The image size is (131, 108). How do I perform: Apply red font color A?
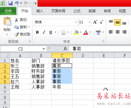tap(86, 32)
